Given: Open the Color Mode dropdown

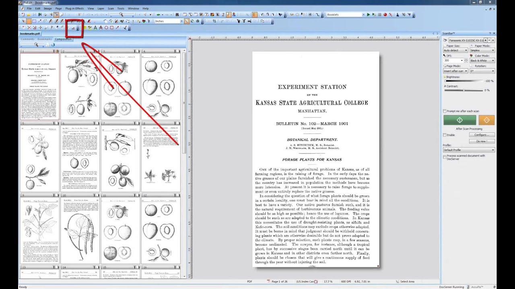Looking at the screenshot, I should 482,61.
